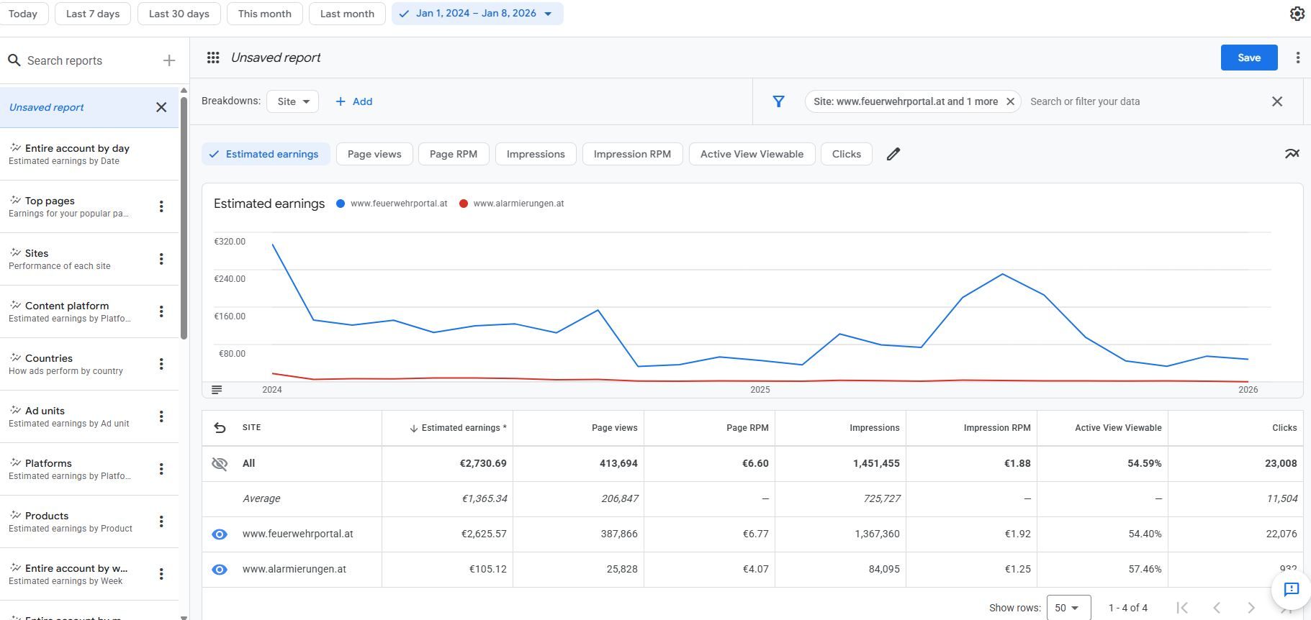The height and width of the screenshot is (620, 1311).
Task: Click the chart type icon above the chart
Action: coord(1292,154)
